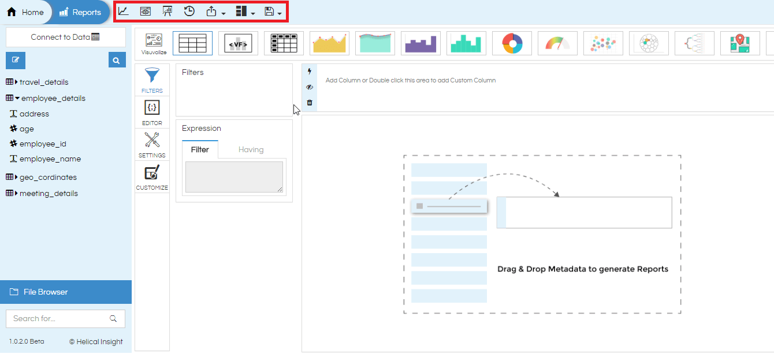Select the Table visualization
The width and height of the screenshot is (774, 354).
click(x=193, y=43)
